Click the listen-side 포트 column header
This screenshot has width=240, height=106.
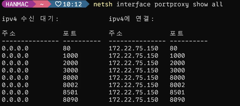tap(70, 33)
